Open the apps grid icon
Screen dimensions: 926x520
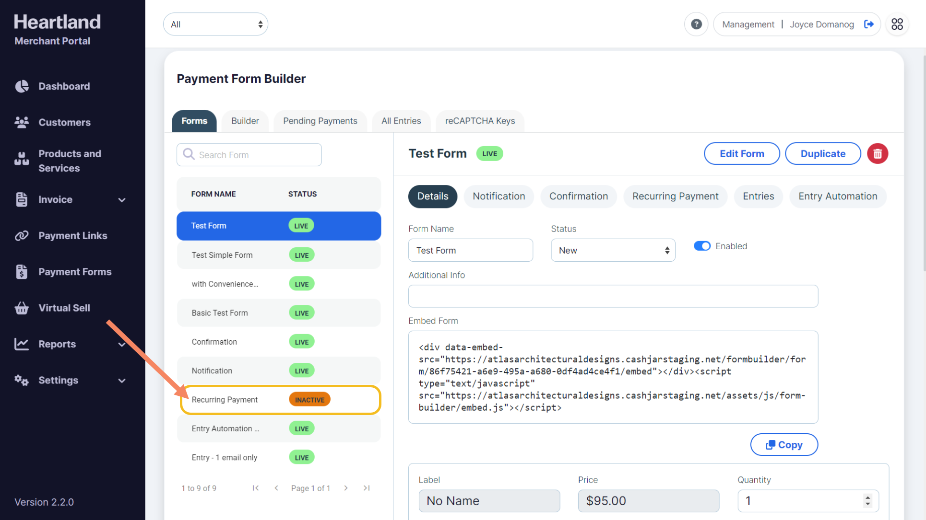(x=897, y=24)
